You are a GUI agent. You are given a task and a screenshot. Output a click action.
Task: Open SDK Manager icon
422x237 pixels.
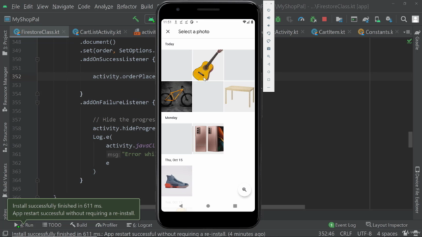(389, 19)
